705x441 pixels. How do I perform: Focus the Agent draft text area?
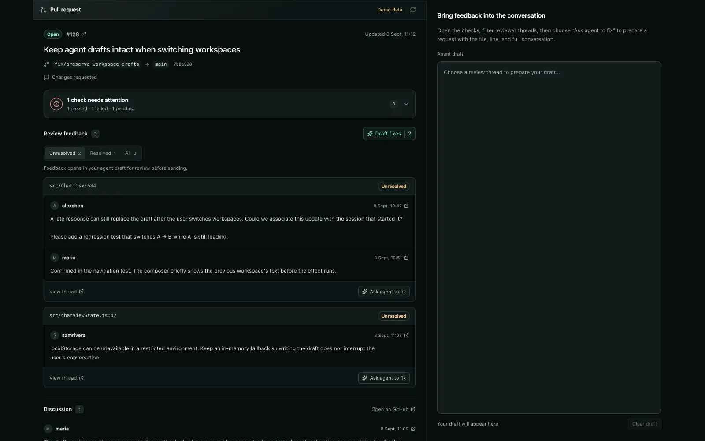[549, 237]
